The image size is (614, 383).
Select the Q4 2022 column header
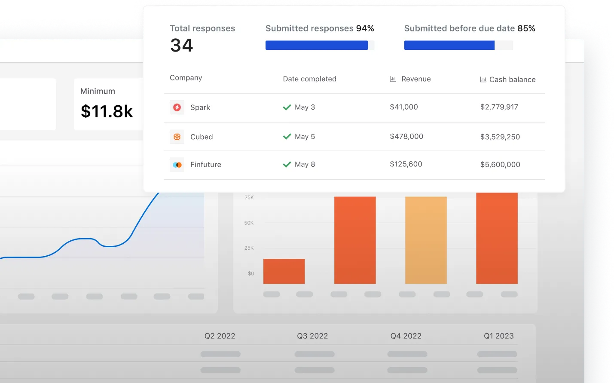point(406,336)
